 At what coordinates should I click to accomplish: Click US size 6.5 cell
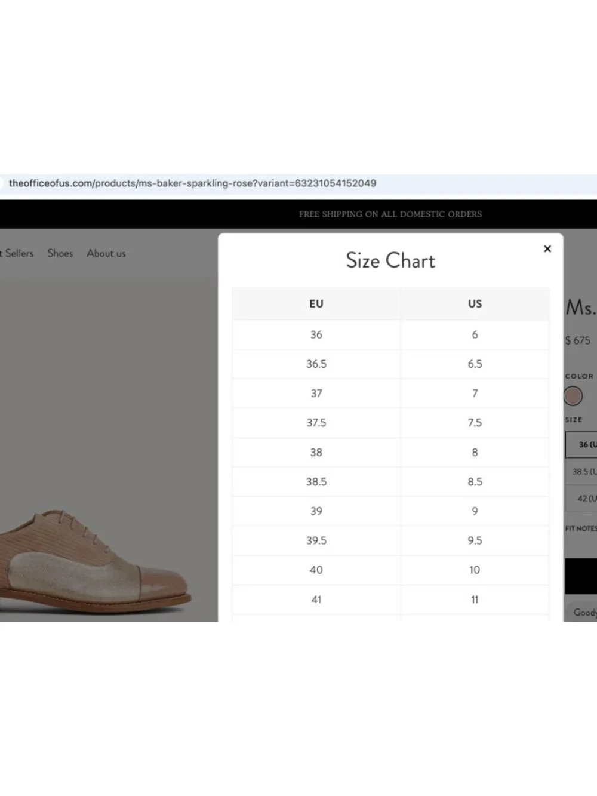point(475,364)
